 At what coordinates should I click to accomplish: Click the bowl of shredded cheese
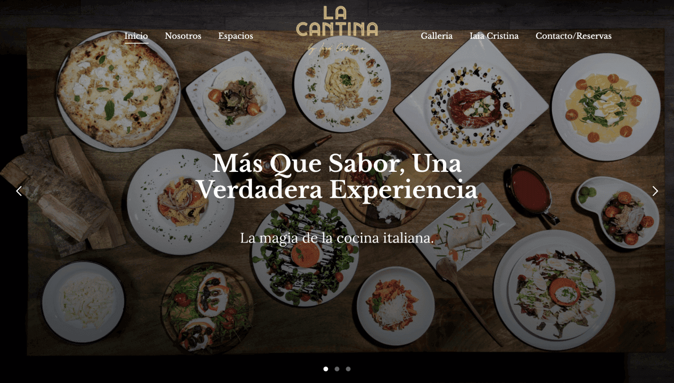click(x=84, y=302)
